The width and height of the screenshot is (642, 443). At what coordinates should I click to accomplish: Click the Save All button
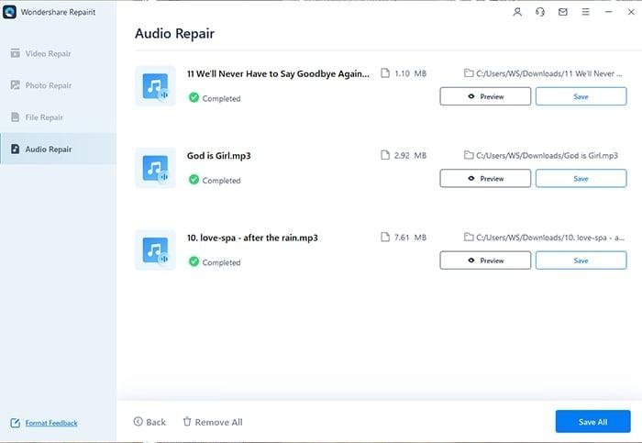592,421
